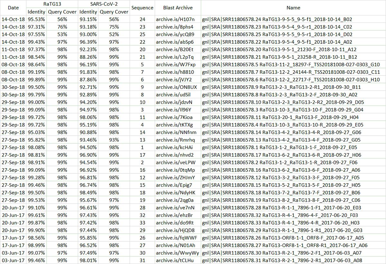386x264 pixels.
Task: Click the archive.is/fqWWF cell
Action: [178, 238]
